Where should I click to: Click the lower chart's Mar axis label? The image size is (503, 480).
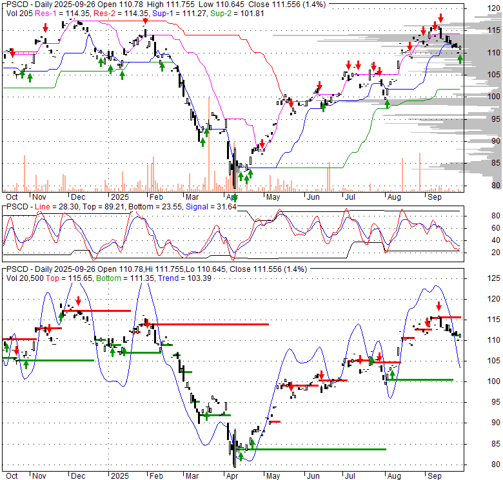coord(192,476)
